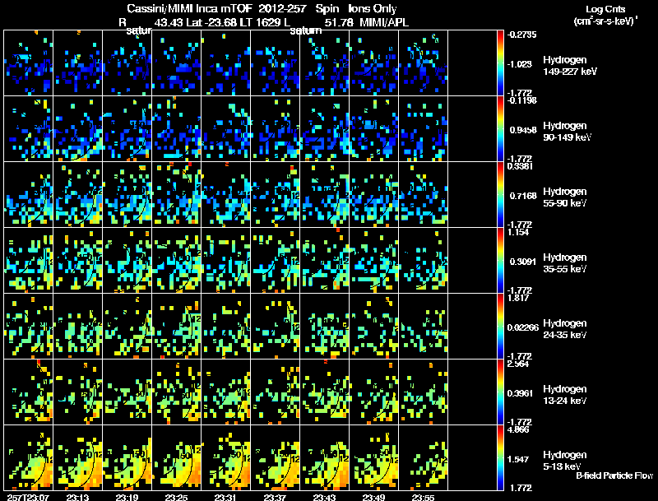Click the '4.866' color scale maximum value
The height and width of the screenshot is (501, 658).
click(518, 429)
